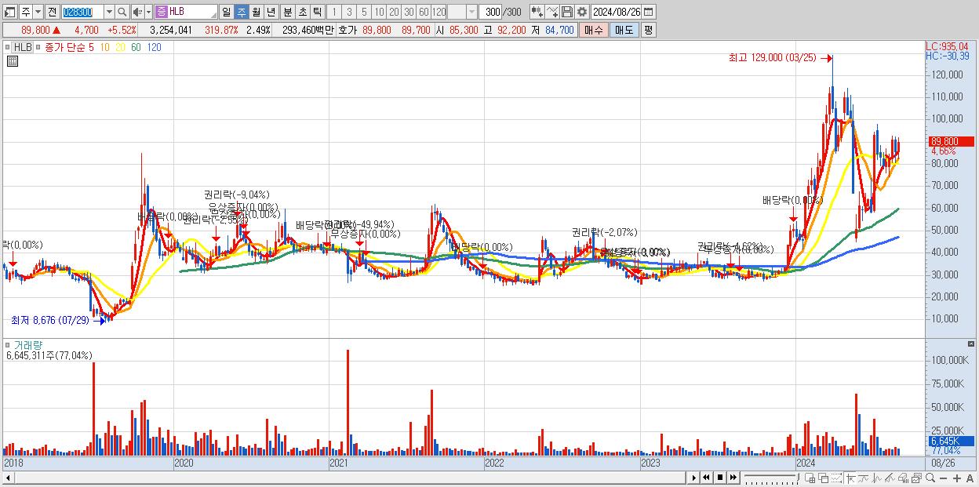
Task: Click the purple 증 market badge icon
Action: point(161,12)
